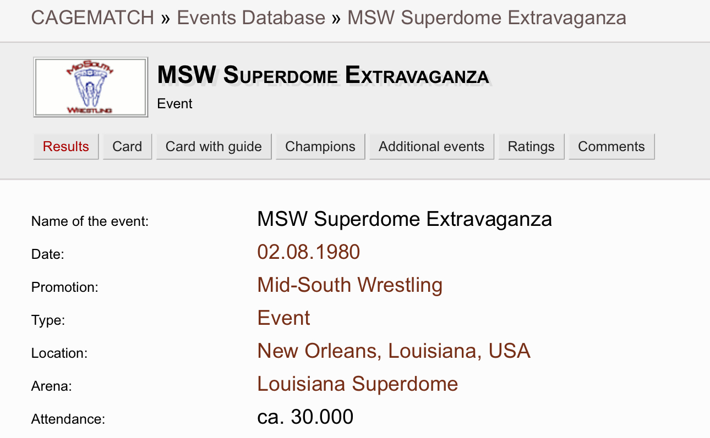710x438 pixels.
Task: Open Events Database breadcrumb link
Action: point(251,18)
